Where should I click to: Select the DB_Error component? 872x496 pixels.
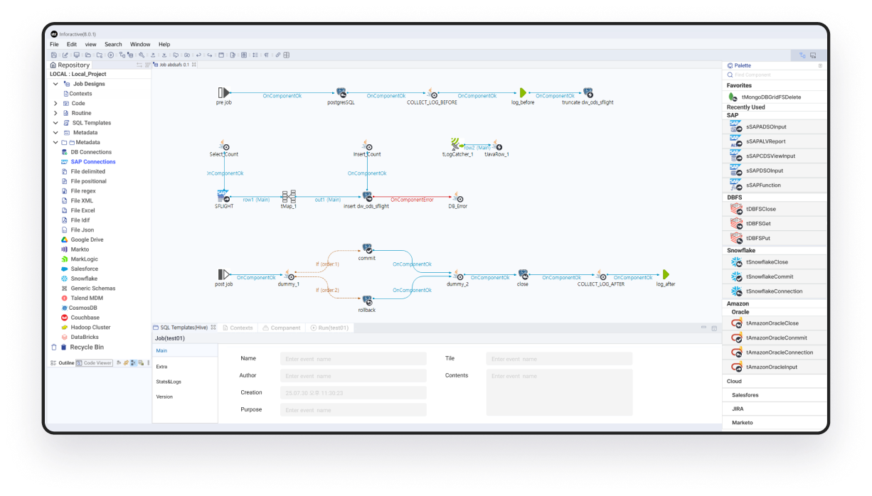point(458,198)
